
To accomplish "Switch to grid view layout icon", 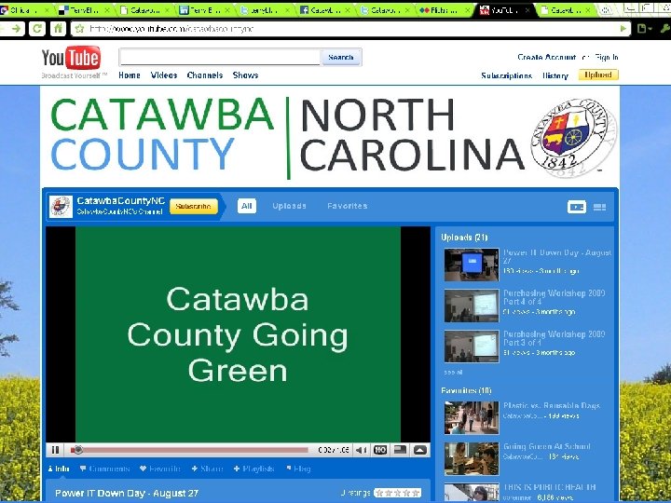I will coord(599,208).
